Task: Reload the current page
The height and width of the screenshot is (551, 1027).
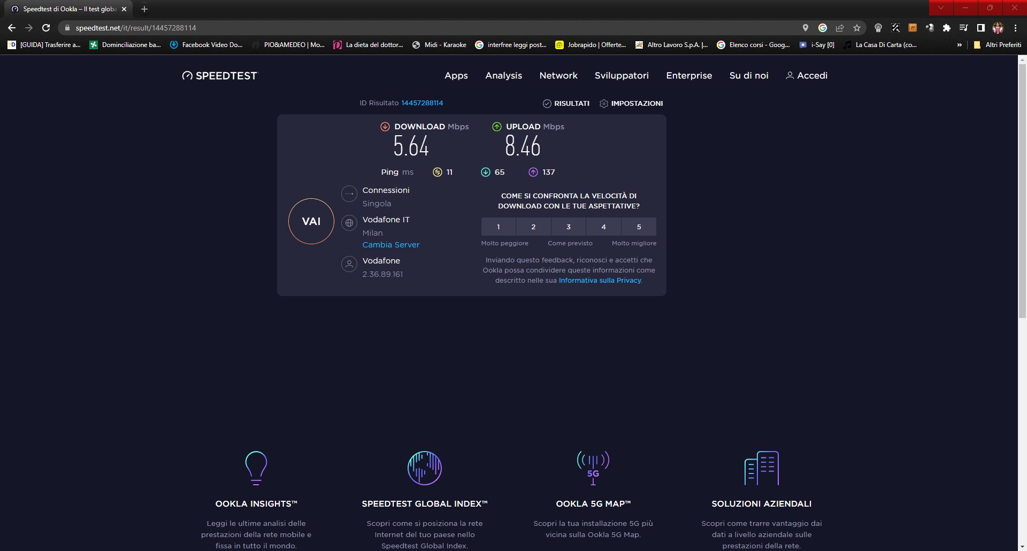Action: 46,28
